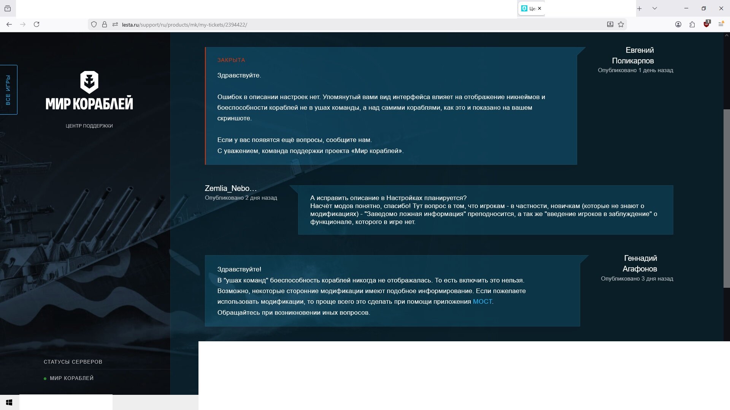Open the uBlock Origin extension icon
The height and width of the screenshot is (410, 730).
(706, 24)
